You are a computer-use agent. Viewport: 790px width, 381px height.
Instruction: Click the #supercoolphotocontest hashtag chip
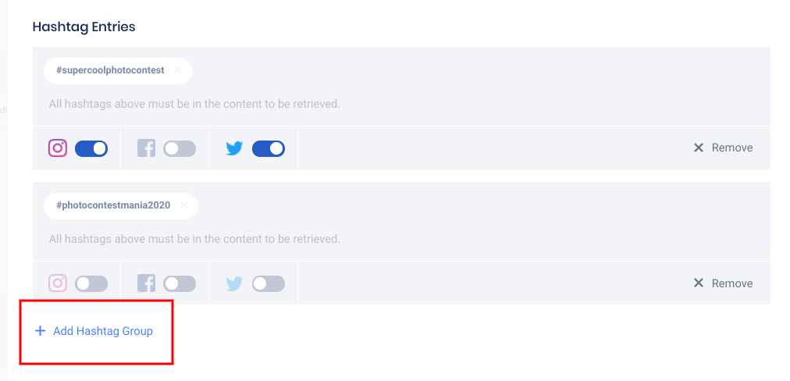110,70
